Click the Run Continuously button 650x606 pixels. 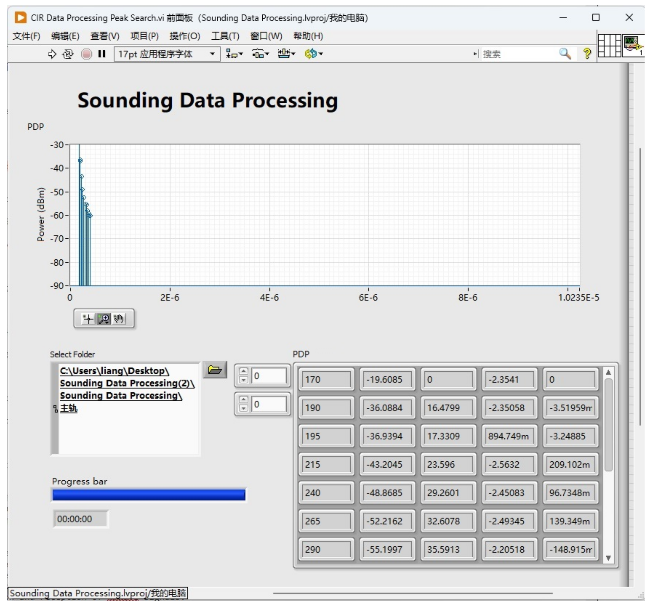(68, 54)
